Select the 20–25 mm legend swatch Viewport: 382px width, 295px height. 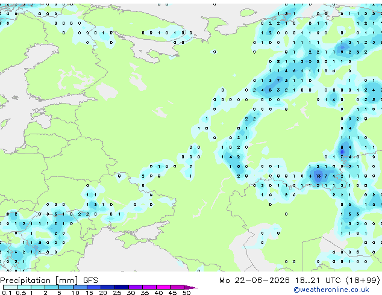click(107, 287)
